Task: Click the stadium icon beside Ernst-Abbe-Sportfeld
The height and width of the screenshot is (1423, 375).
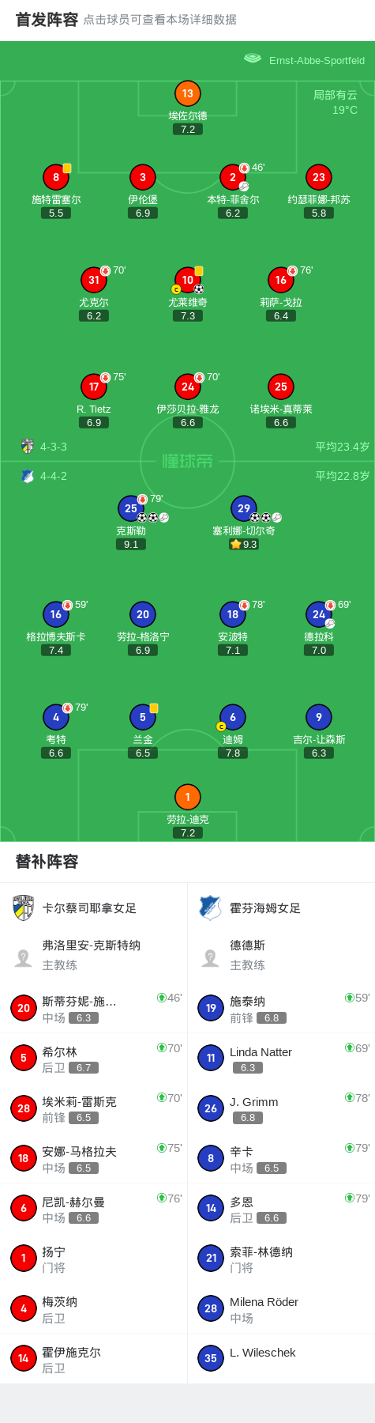Action: tap(253, 59)
